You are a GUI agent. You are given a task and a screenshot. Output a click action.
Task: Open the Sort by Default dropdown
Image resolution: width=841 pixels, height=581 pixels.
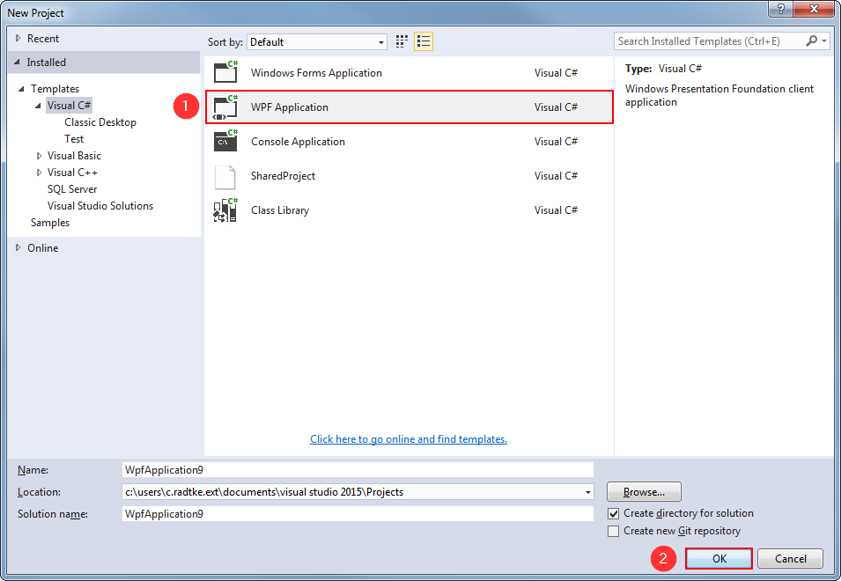pyautogui.click(x=317, y=41)
